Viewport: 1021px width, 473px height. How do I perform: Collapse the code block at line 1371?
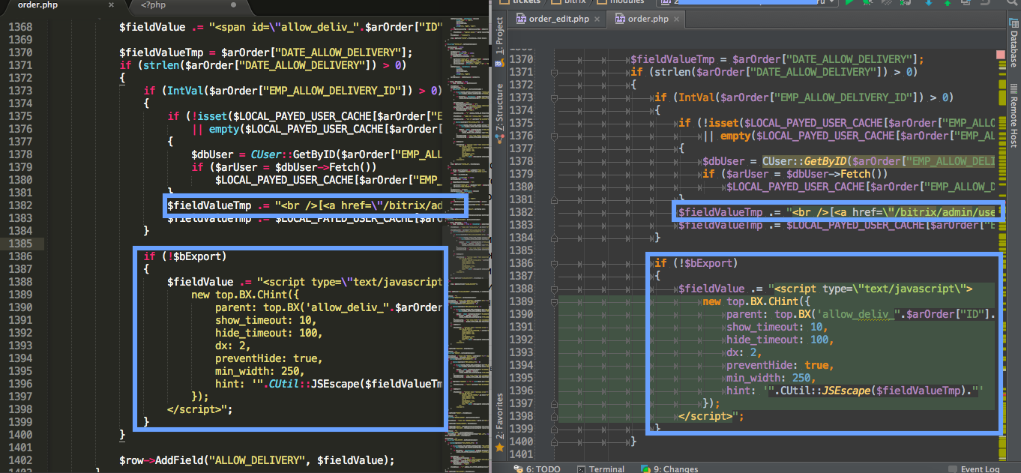pos(554,73)
